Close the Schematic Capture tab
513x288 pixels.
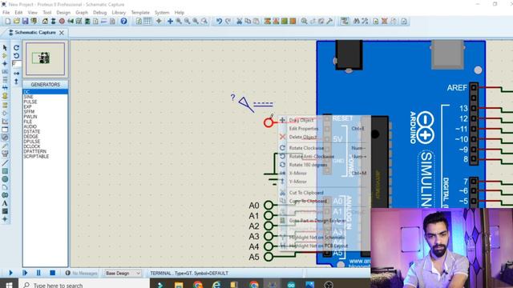[x=62, y=33]
